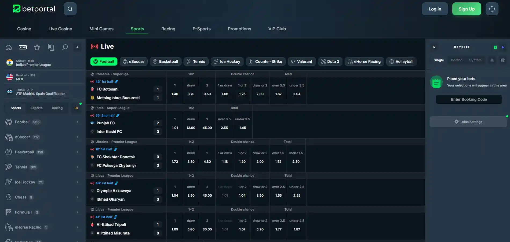
Task: Click the Sign Up button
Action: [x=467, y=9]
